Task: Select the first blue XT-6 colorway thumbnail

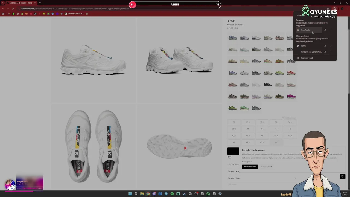Action: [233, 38]
